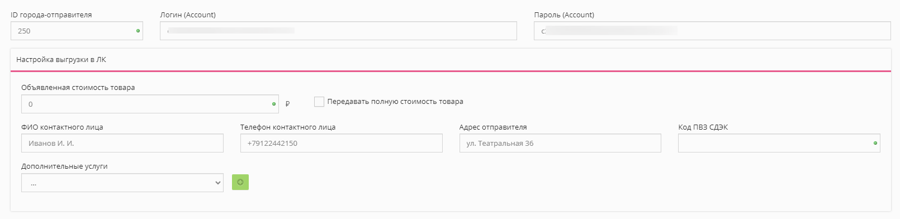The width and height of the screenshot is (900, 219).
Task: Open the 'Дополнительные услуги' dropdown
Action: tap(122, 183)
